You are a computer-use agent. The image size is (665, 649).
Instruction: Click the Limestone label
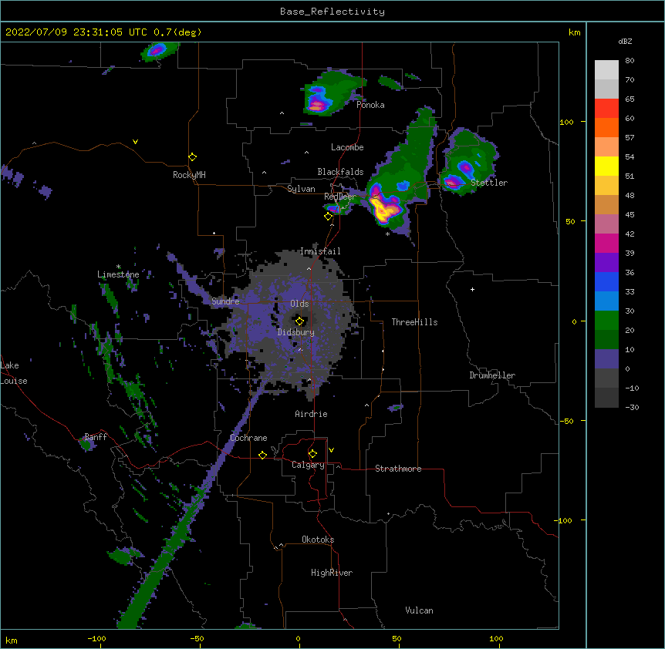point(118,274)
